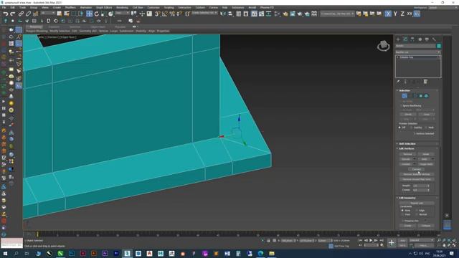
Task: Open the Utilities command panel tab
Action: pos(434,39)
